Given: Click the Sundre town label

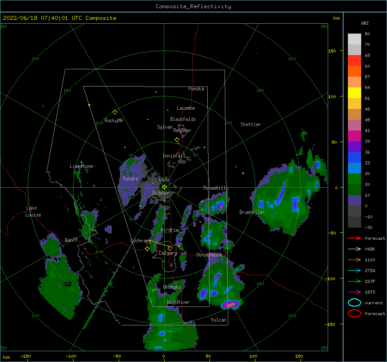Looking at the screenshot, I should (x=130, y=178).
